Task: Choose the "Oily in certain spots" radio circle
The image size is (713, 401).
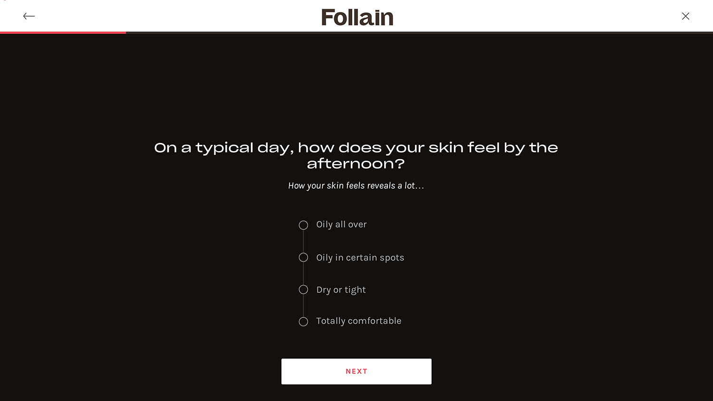Action: point(303,258)
